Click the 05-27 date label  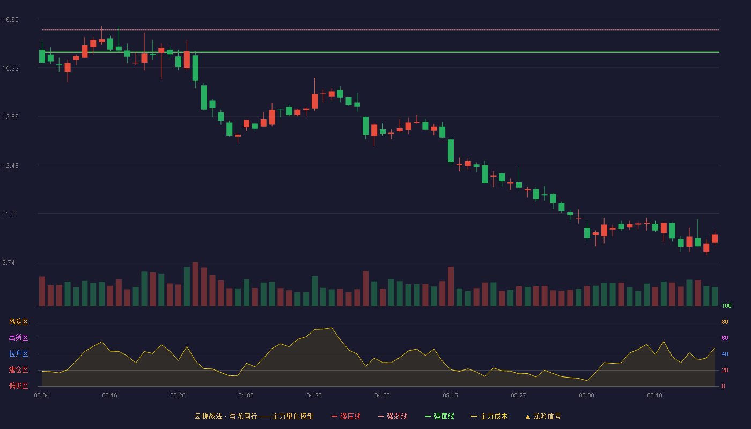(518, 395)
